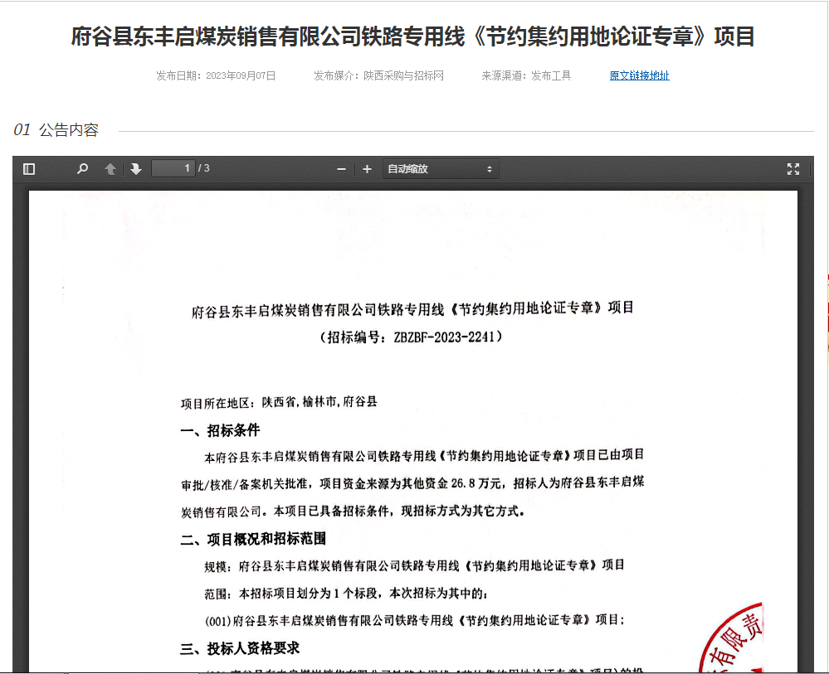Viewport: 829px width, 674px height.
Task: Open the 自动缩放 zoom dropdown
Action: pos(441,169)
